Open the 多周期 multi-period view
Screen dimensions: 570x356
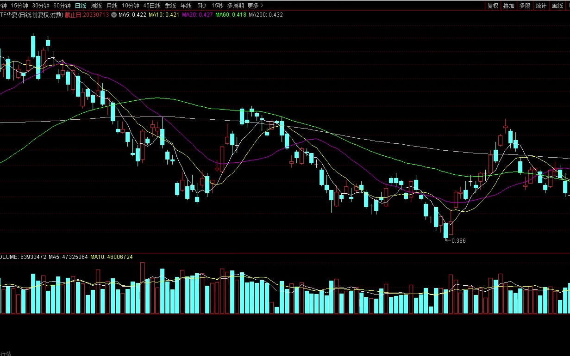pyautogui.click(x=235, y=6)
